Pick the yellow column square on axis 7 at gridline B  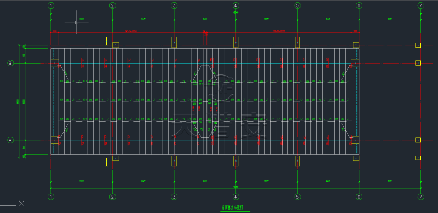pyautogui.click(x=418, y=63)
